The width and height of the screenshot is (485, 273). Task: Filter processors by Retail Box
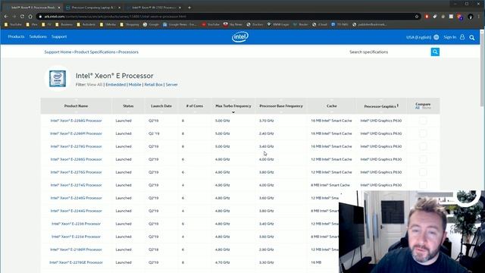click(x=153, y=84)
